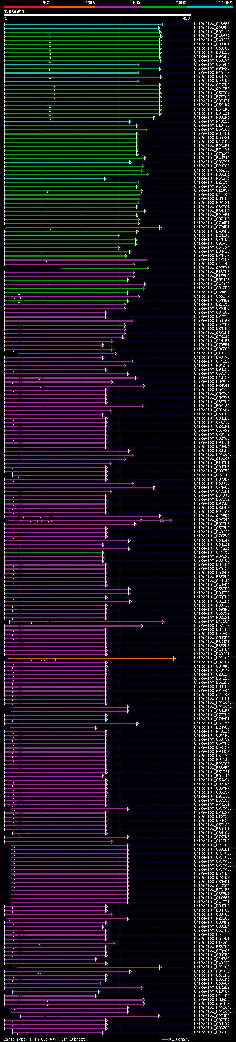Click the white query sequence bar
The image size is (236, 1042).
(x=97, y=16)
